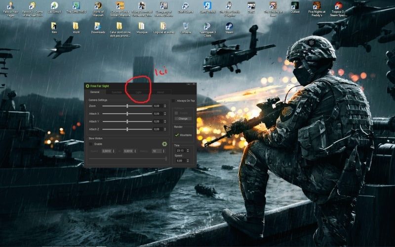Select The Sims(TM) 3 desktop icon
Viewport: 395px width, 247px height.
click(x=76, y=7)
